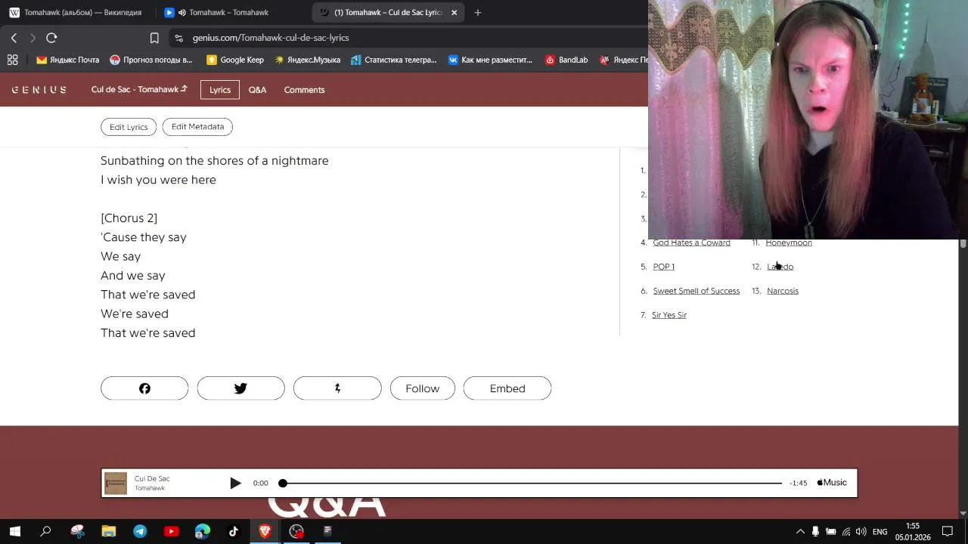
Task: Open the clock and calendar 1:55
Action: tap(913, 531)
